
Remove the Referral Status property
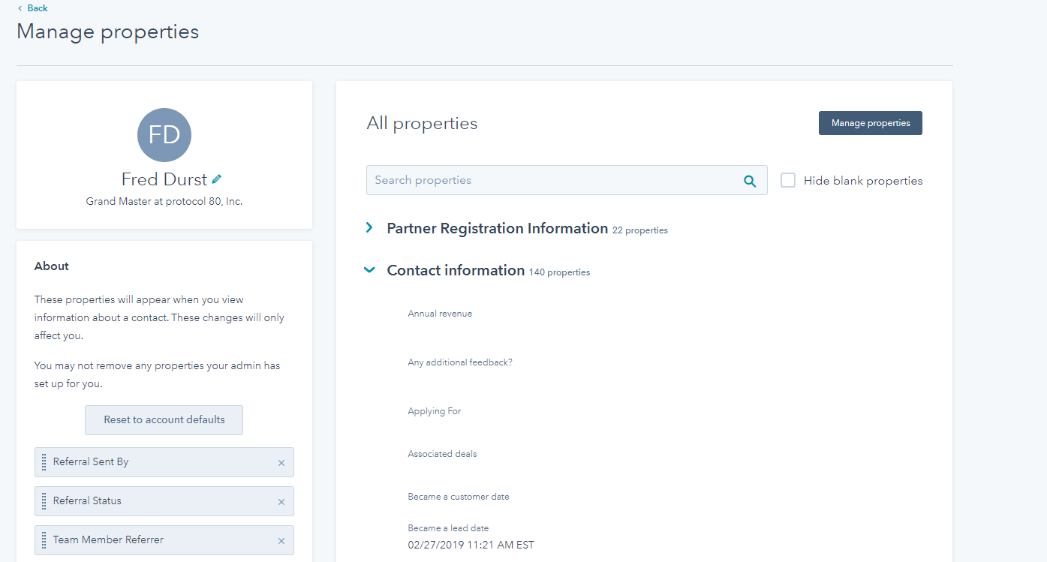click(x=281, y=502)
